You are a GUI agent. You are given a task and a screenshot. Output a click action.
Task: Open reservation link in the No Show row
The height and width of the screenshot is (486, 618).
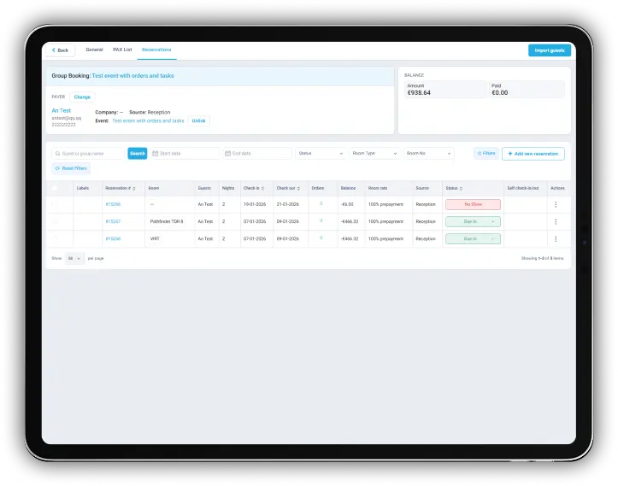coord(113,204)
